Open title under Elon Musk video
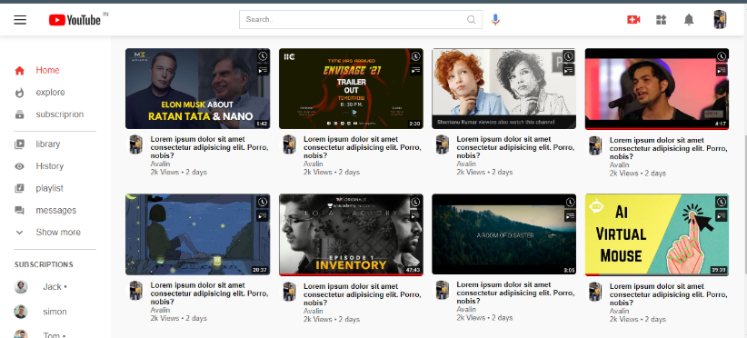The height and width of the screenshot is (338, 747). click(x=209, y=147)
